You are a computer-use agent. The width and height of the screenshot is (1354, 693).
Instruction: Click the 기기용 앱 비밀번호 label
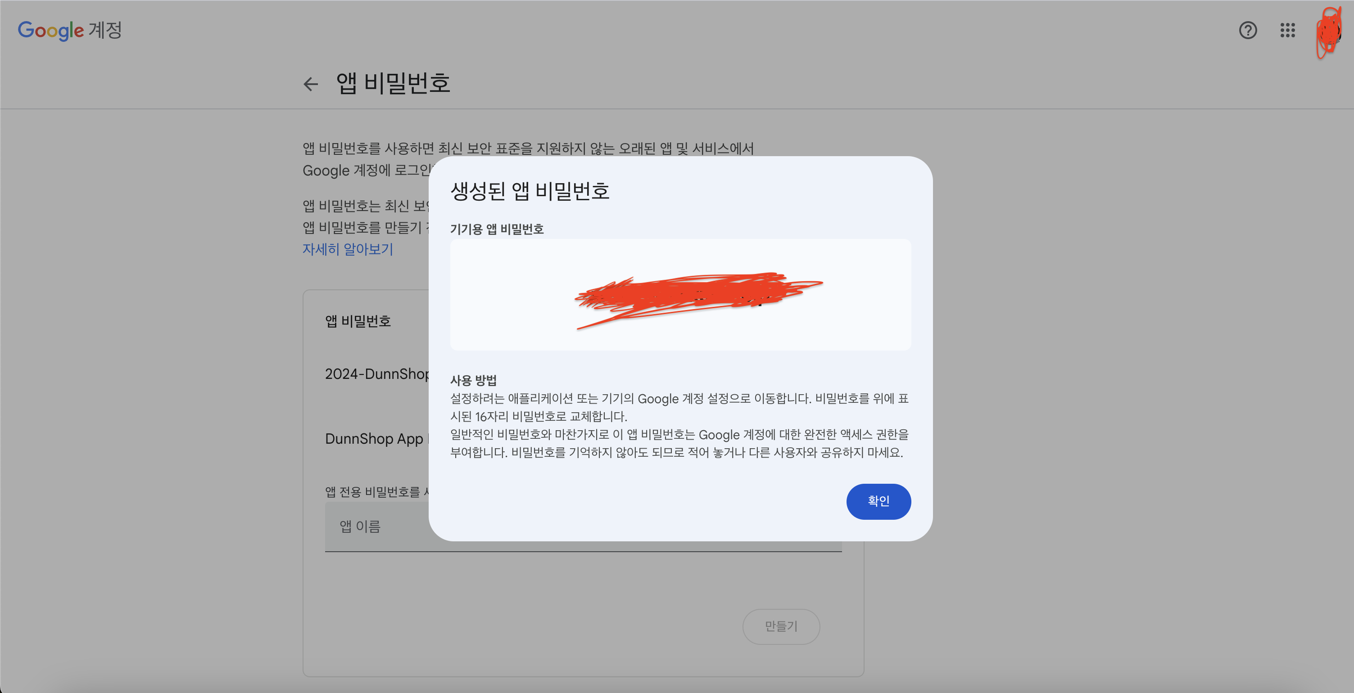point(496,229)
